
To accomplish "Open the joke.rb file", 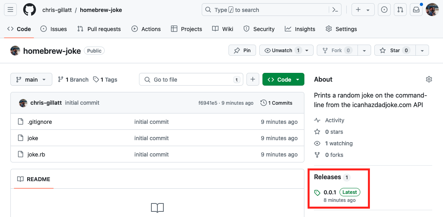I will [36, 154].
